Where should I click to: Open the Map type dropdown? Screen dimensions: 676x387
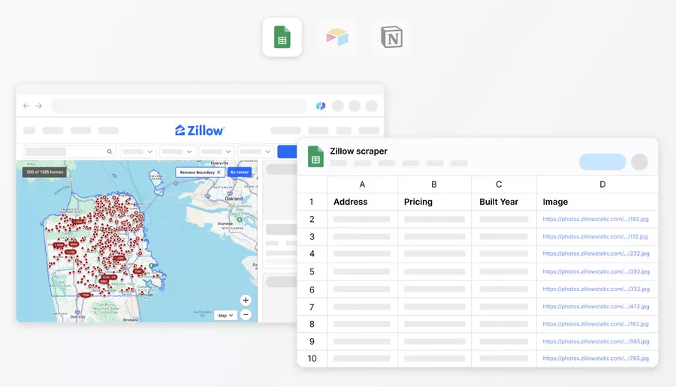click(225, 316)
